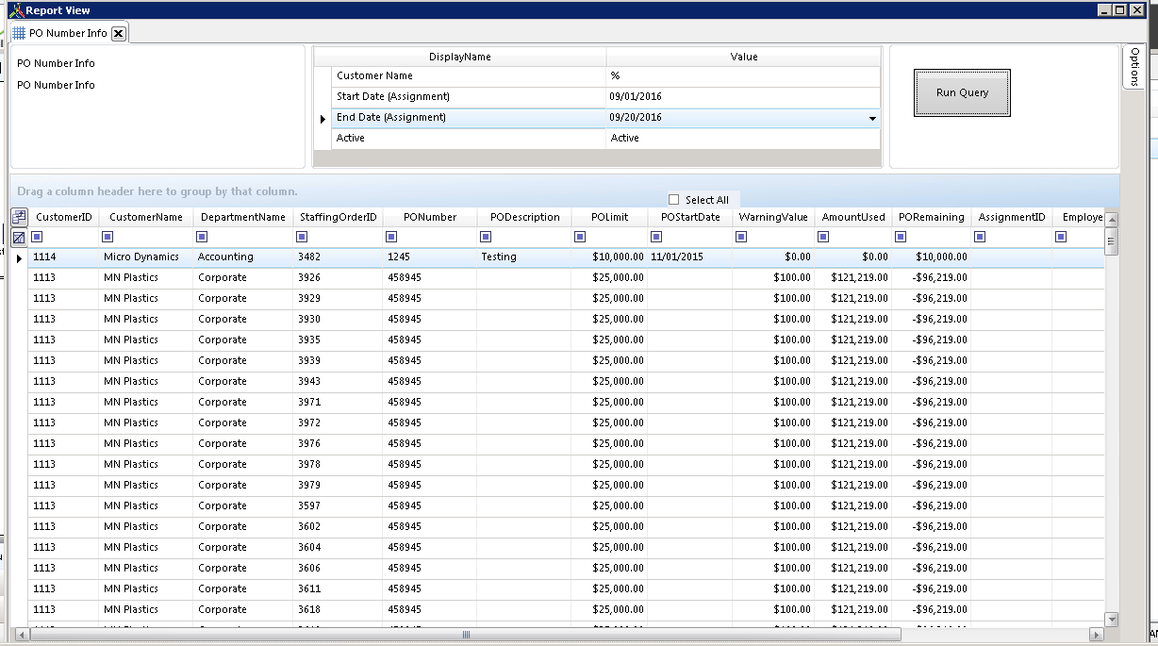Open the PONumber column filter operator icon
Screen dimensions: 1158x646
click(391, 237)
